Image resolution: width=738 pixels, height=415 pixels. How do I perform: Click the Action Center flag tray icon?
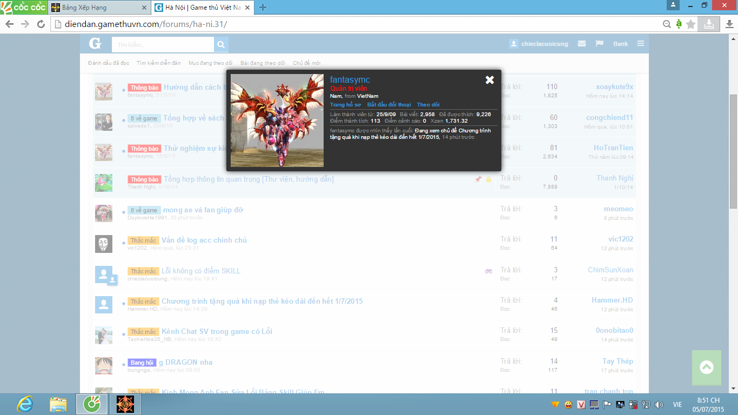607,404
